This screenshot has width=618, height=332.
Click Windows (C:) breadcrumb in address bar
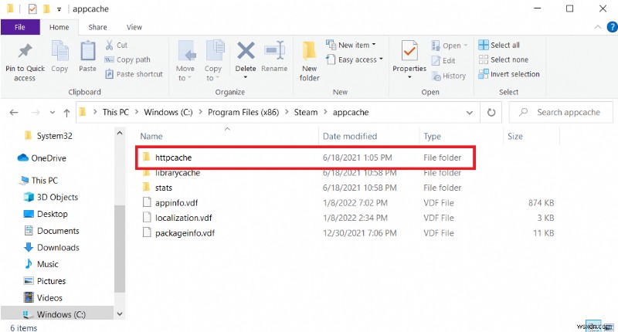(168, 112)
